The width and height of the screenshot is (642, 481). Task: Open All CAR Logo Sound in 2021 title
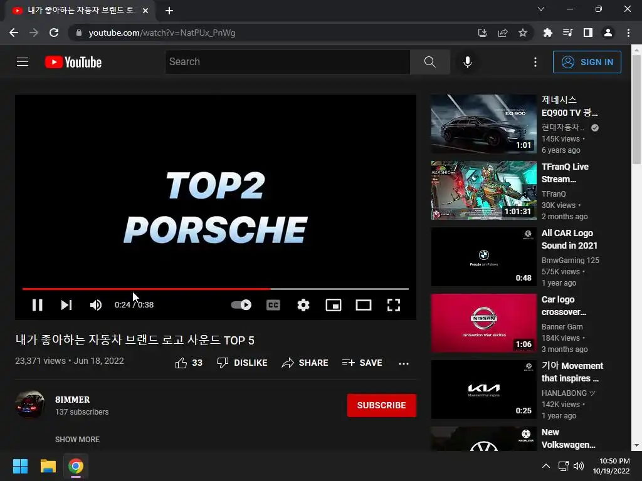(x=569, y=239)
